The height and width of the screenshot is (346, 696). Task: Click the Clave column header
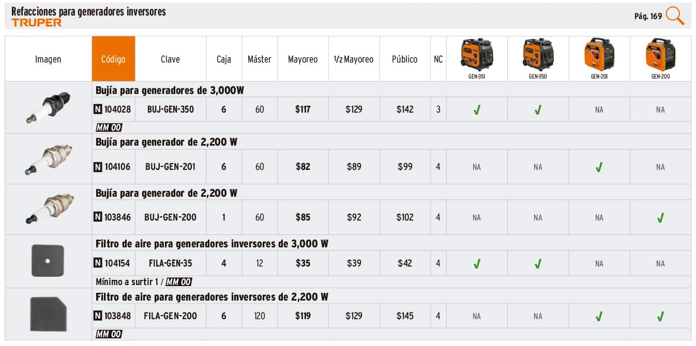coord(170,59)
